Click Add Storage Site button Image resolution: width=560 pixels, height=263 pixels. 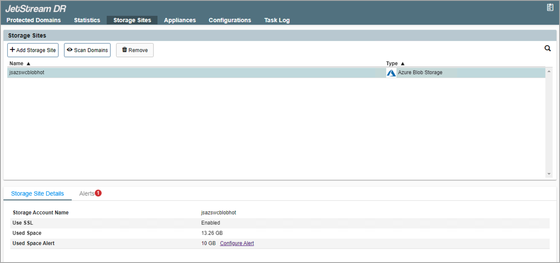(33, 50)
